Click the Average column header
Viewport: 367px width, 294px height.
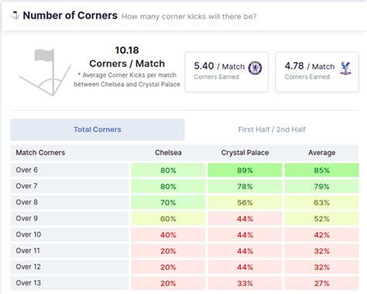point(322,152)
